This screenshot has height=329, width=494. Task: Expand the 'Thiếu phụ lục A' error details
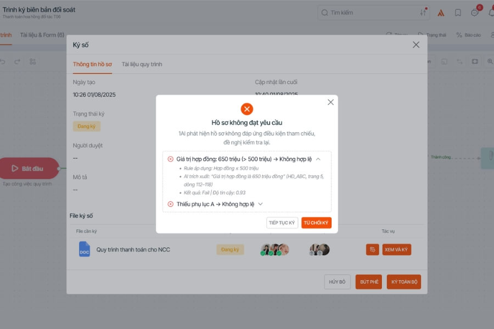point(261,204)
